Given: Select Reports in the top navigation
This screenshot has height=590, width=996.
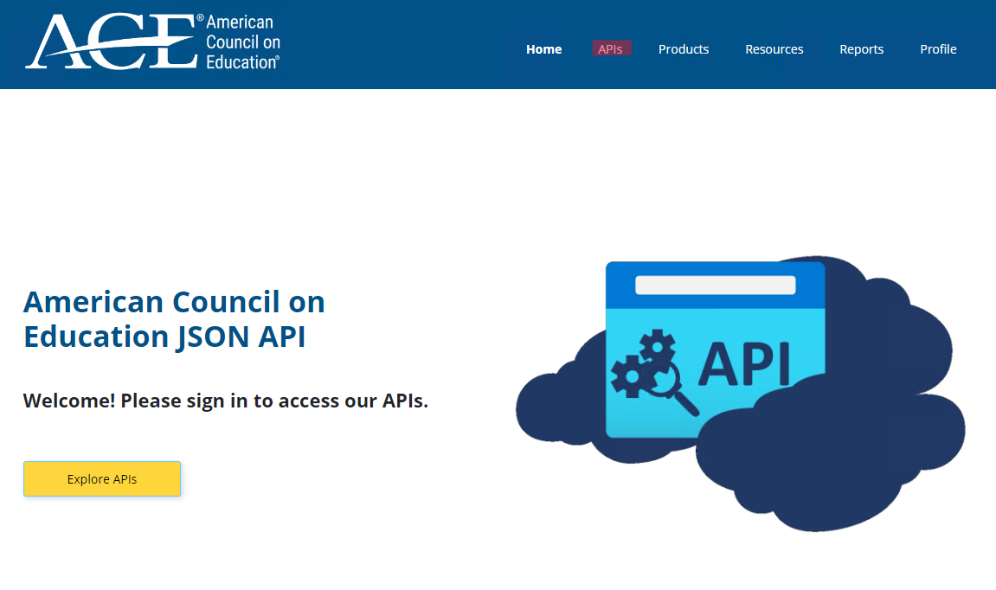Looking at the screenshot, I should [x=861, y=49].
